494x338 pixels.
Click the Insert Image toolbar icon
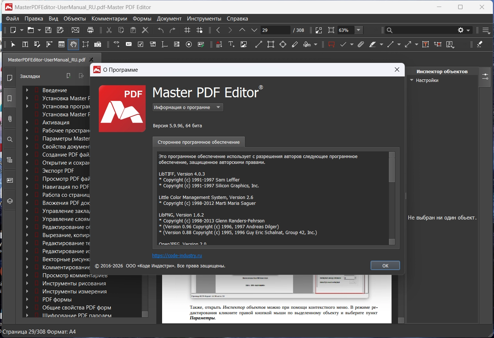[244, 44]
